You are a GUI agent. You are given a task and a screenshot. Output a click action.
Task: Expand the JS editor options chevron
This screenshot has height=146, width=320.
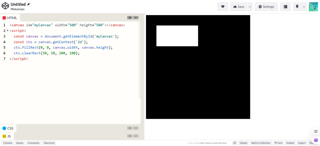(136, 136)
